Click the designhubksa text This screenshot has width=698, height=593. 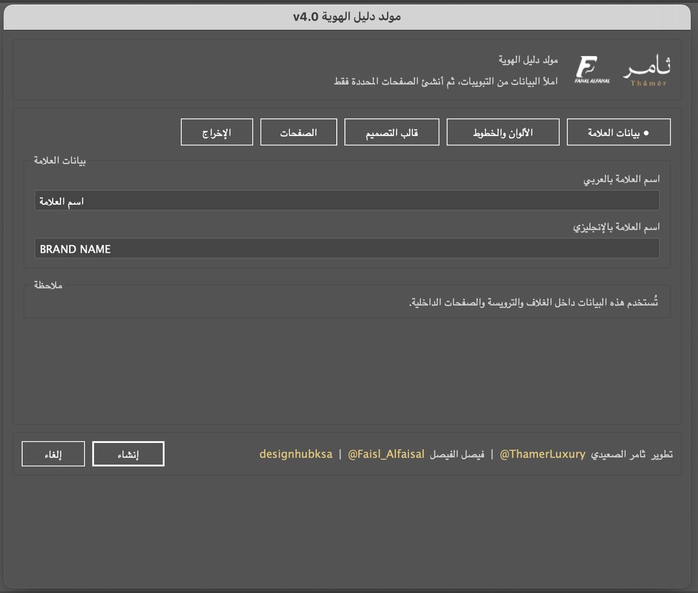(x=296, y=454)
